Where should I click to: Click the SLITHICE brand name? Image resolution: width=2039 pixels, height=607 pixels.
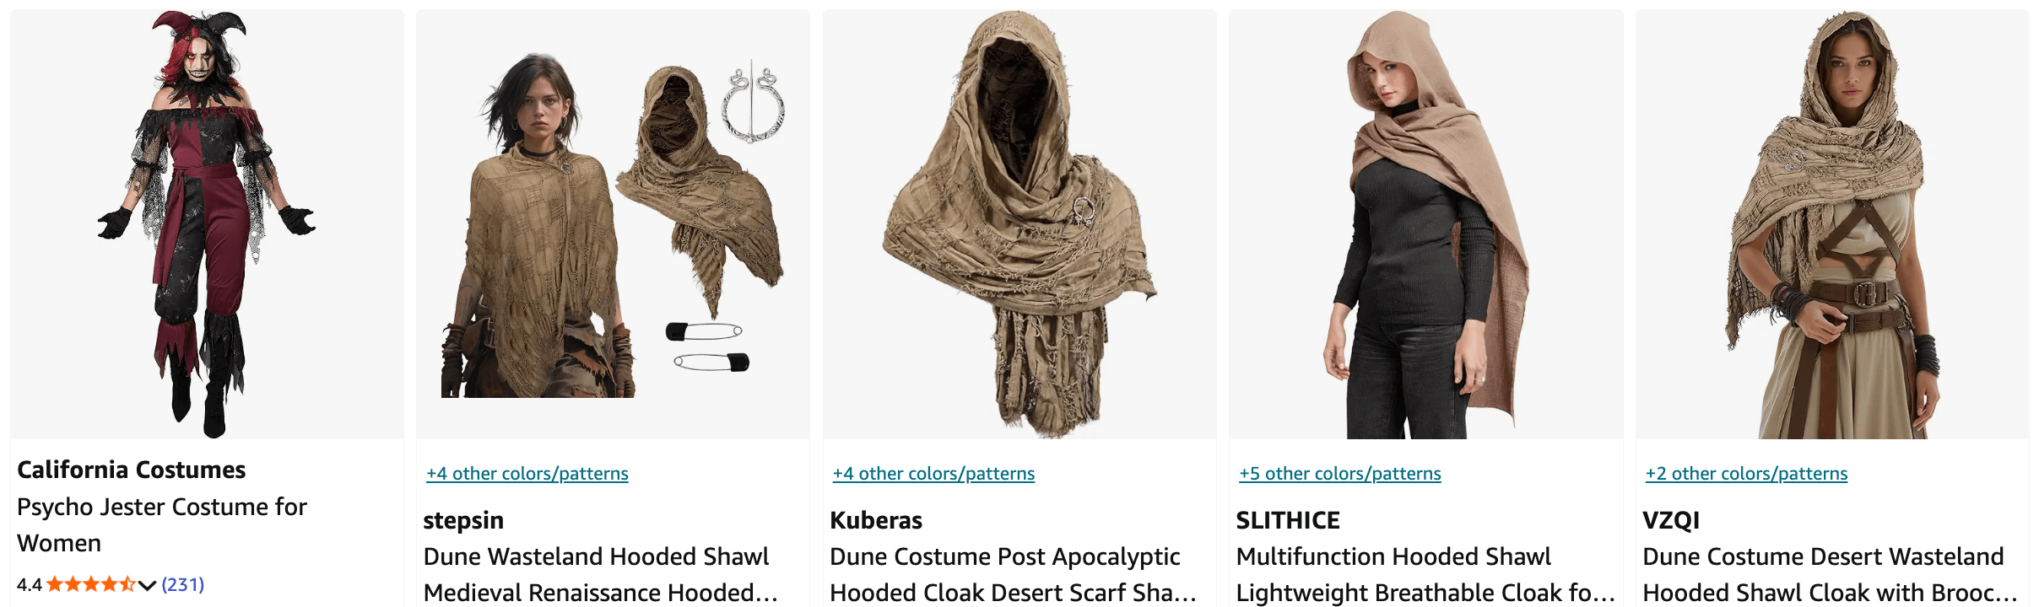[1288, 520]
